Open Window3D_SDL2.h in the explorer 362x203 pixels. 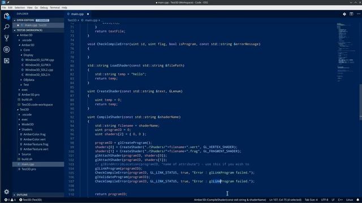[37, 75]
